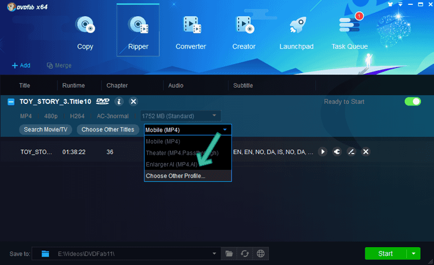Image resolution: width=434 pixels, height=265 pixels.
Task: Delete the TOY_STO... title row
Action: point(366,152)
